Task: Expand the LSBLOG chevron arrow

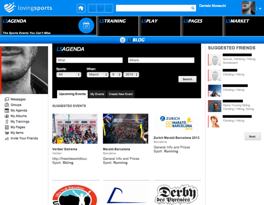Action: [x=123, y=40]
